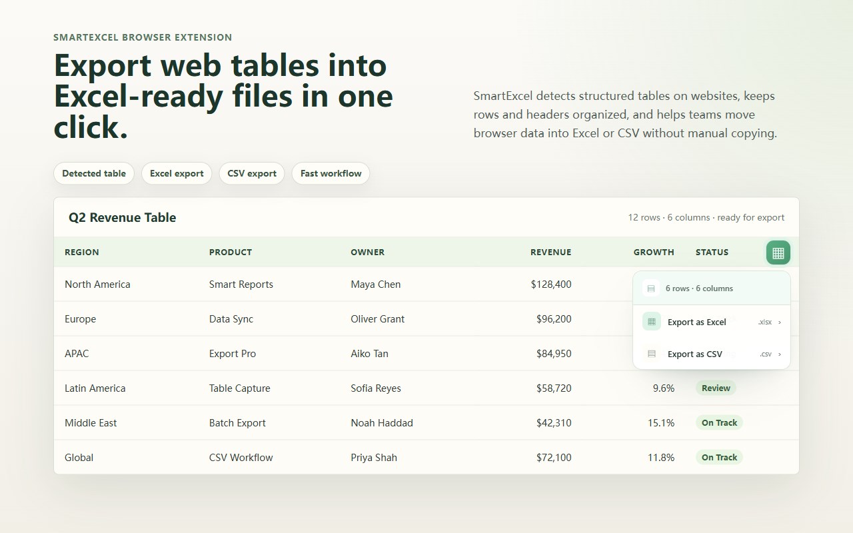Sort by the REVENUE column header
The width and height of the screenshot is (853, 533).
[550, 253]
